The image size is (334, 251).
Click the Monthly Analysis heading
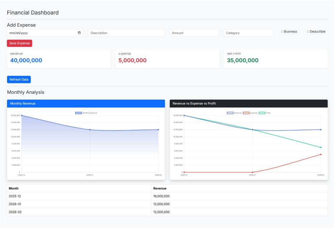26,92
